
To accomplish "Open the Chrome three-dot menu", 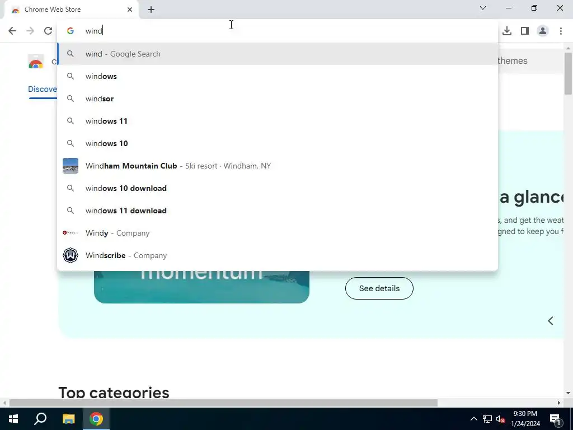I will 561,31.
